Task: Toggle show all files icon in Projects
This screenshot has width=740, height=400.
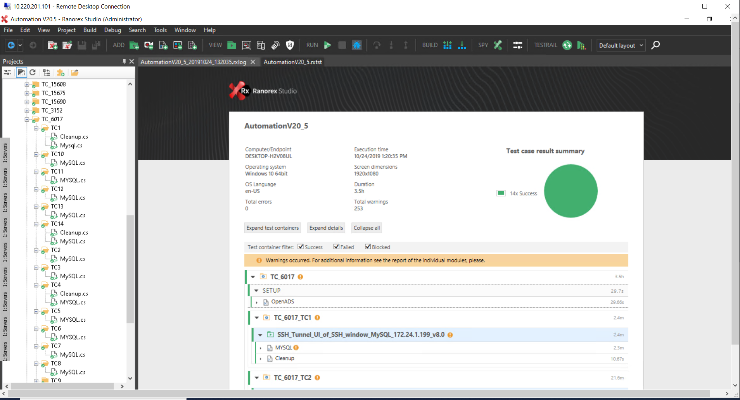Action: tap(21, 72)
